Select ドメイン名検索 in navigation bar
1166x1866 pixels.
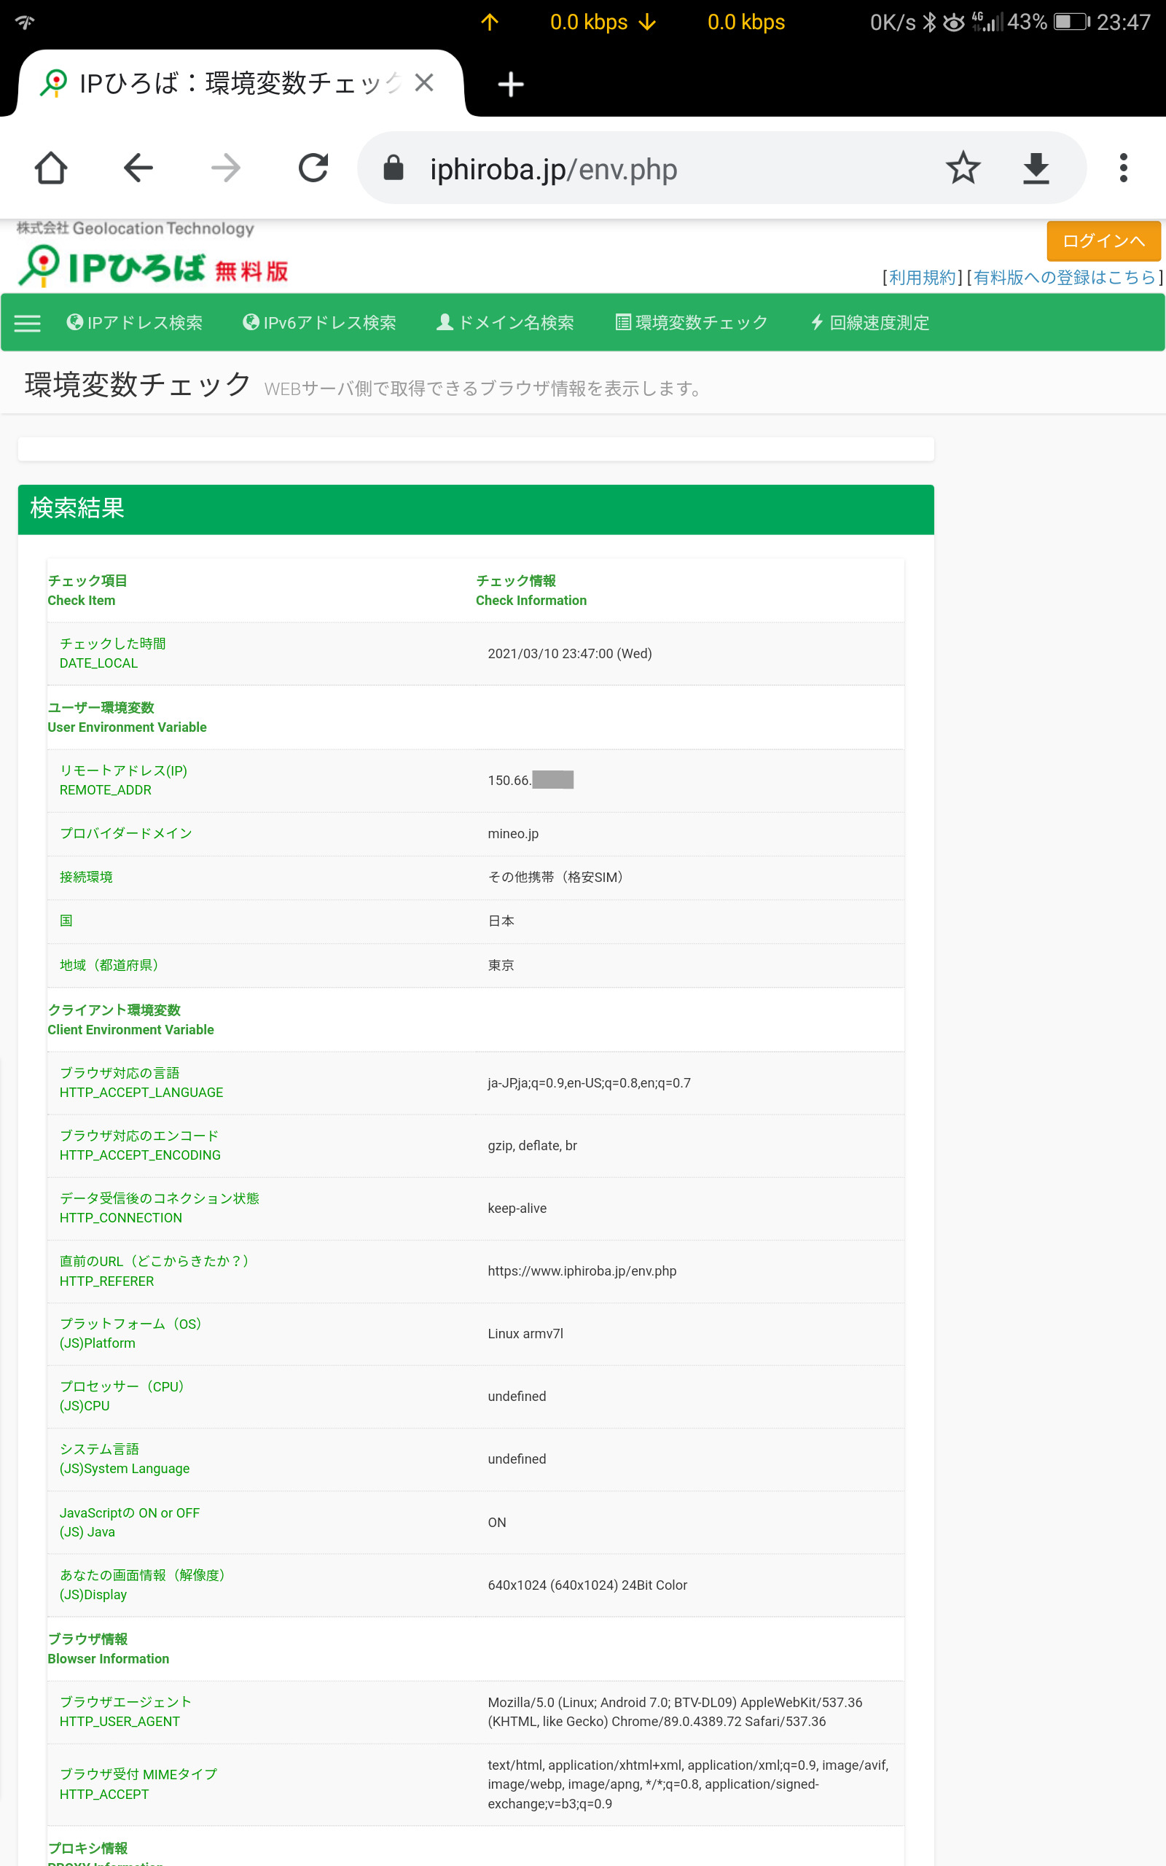(x=506, y=323)
